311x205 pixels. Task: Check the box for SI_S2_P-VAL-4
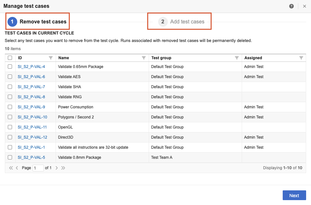10,67
